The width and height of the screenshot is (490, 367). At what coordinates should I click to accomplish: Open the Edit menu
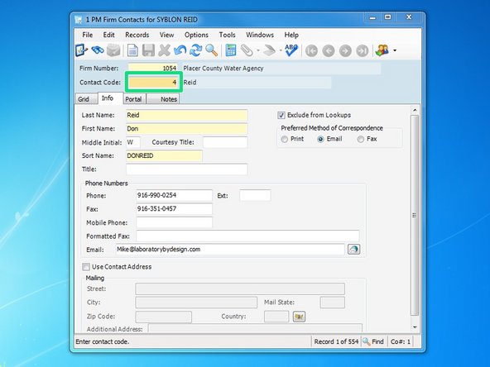108,35
